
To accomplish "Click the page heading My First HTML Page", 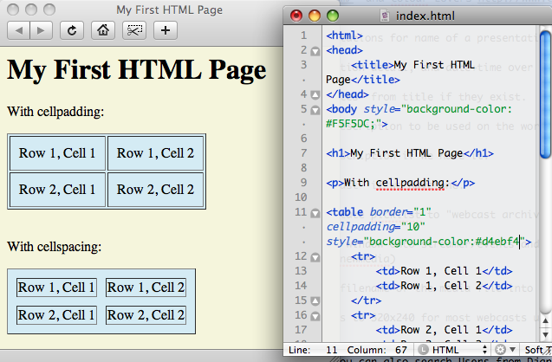I will pos(137,70).
